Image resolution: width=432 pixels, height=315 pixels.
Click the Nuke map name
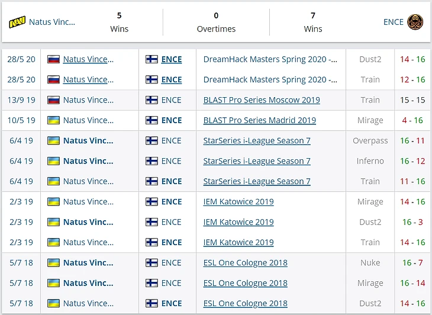click(370, 263)
